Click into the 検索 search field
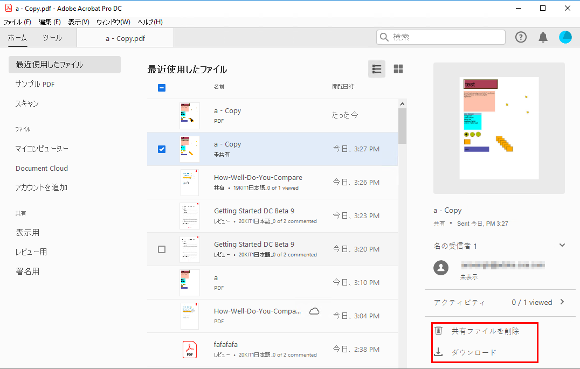 click(x=441, y=37)
